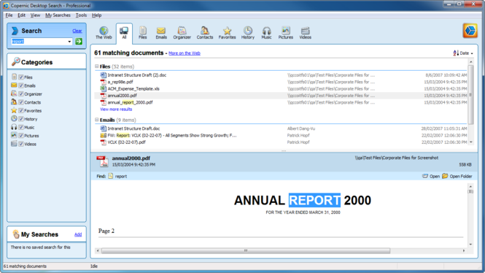Click the large PDF icon for annual2000.pdf
Viewport: 485px width, 273px height.
102,161
